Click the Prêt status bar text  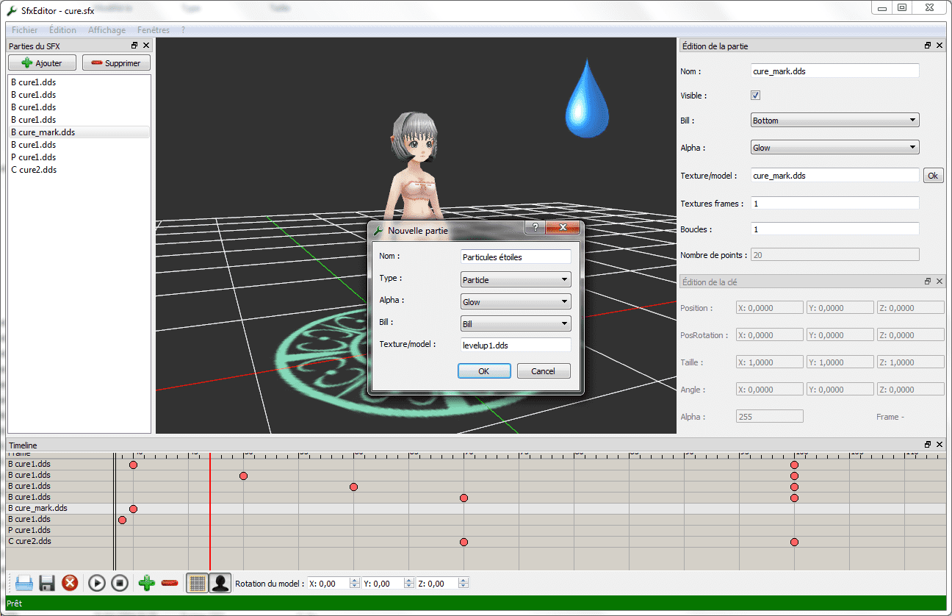[14, 604]
